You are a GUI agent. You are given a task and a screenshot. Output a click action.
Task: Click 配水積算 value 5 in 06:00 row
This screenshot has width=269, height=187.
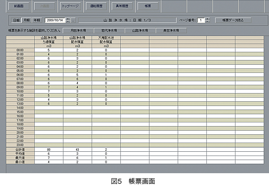pyautogui.click(x=77, y=75)
